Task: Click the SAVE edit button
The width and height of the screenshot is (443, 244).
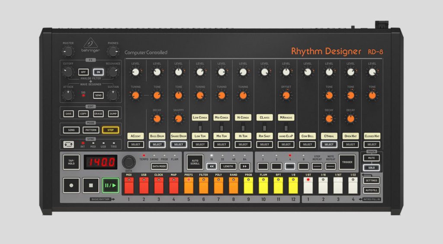Action: point(68,114)
